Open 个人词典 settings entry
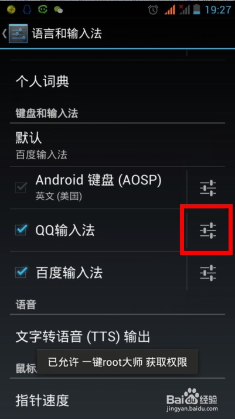Viewport: 235px width, 419px height. [117, 81]
